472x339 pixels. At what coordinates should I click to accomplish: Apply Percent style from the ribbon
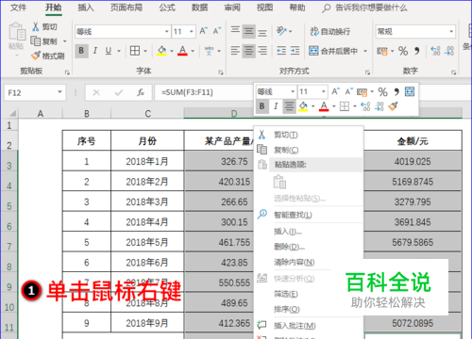coord(403,51)
